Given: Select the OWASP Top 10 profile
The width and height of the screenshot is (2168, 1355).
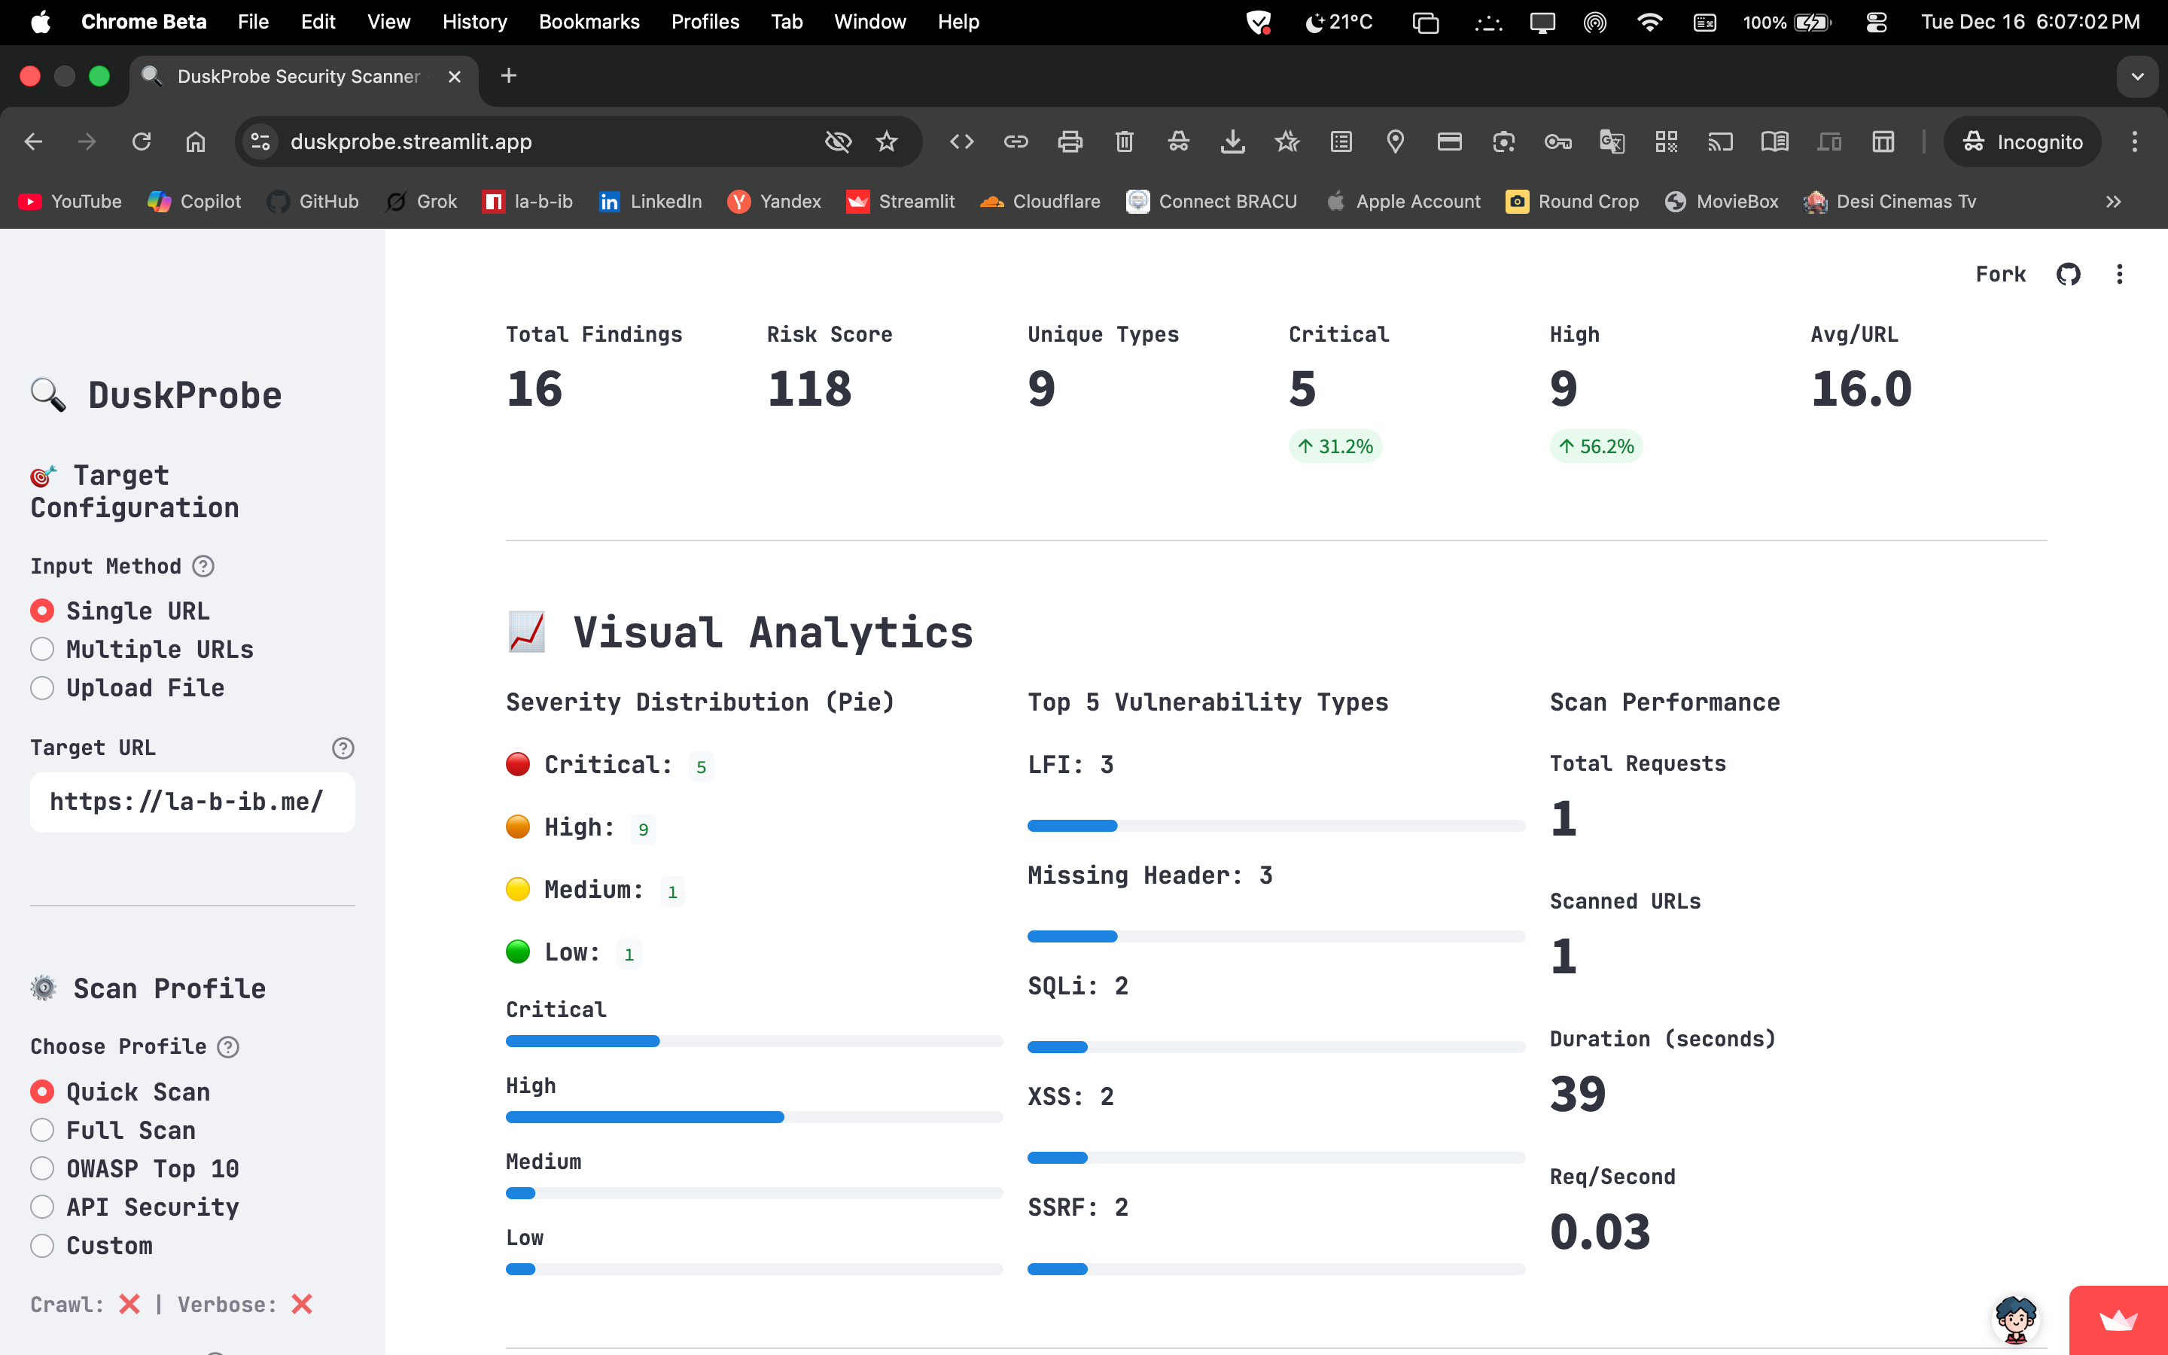Looking at the screenshot, I should [x=42, y=1168].
